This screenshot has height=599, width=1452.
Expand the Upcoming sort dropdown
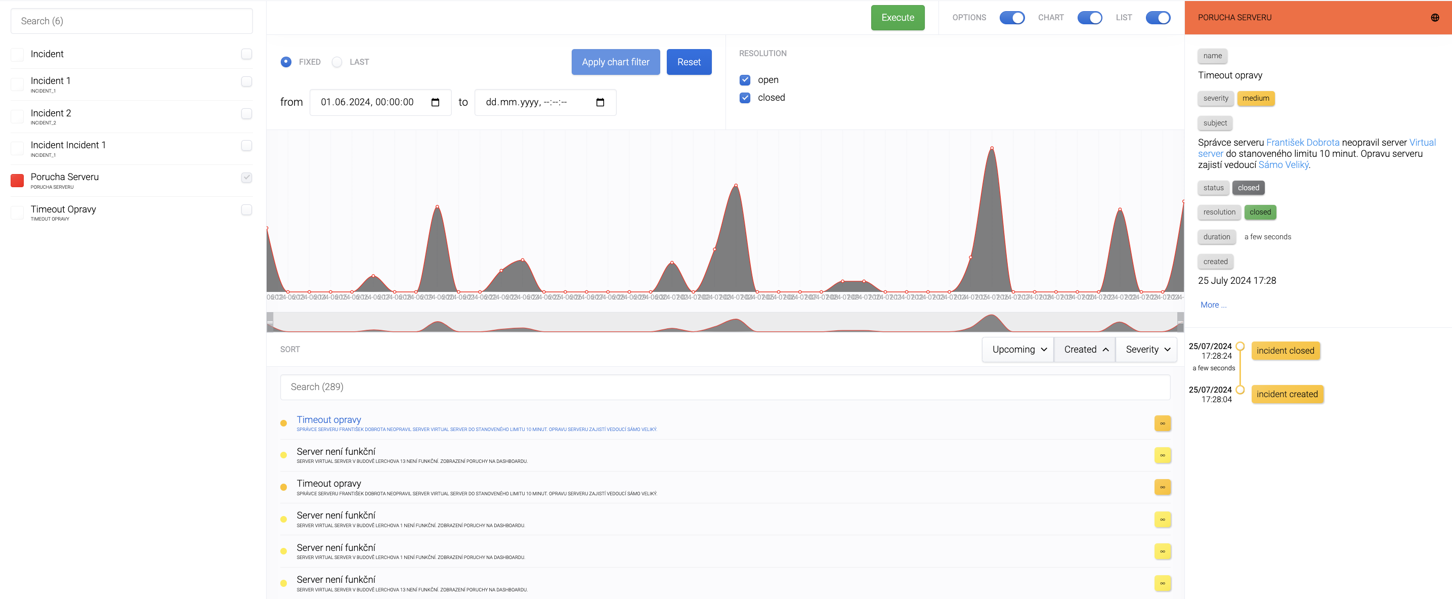pyautogui.click(x=1018, y=350)
